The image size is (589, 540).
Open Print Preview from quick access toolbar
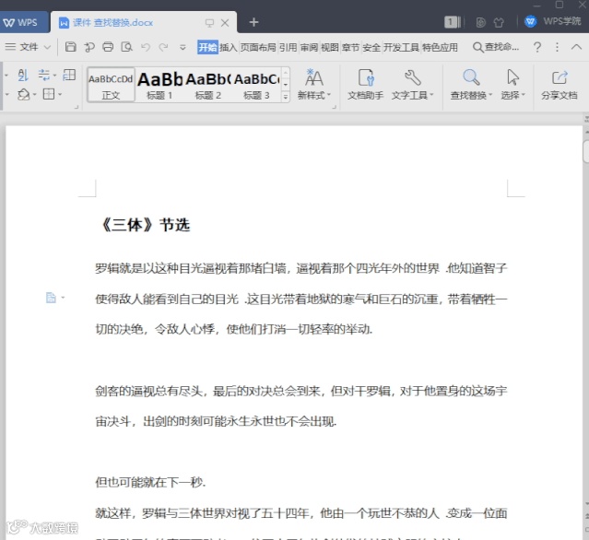coord(126,47)
